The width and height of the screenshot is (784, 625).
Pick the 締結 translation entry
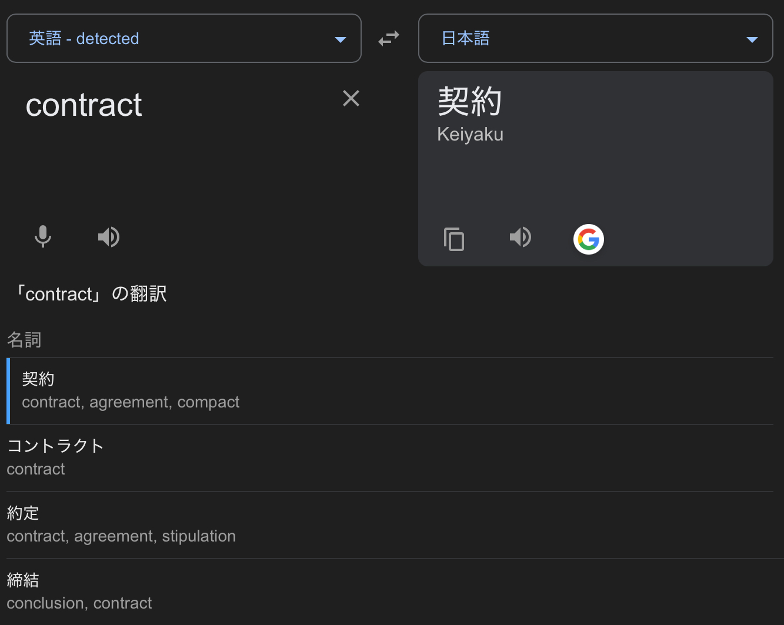tap(23, 580)
